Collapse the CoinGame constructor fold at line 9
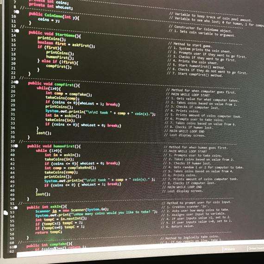The height and width of the screenshot is (264, 264). (x=18, y=12)
